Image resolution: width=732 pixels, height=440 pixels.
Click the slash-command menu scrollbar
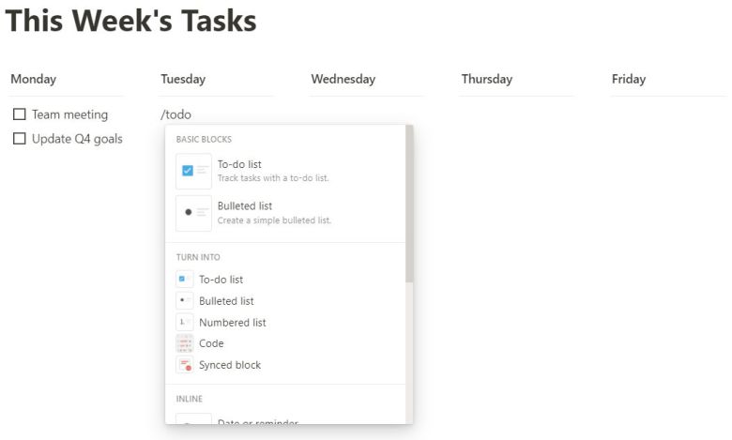(408, 206)
